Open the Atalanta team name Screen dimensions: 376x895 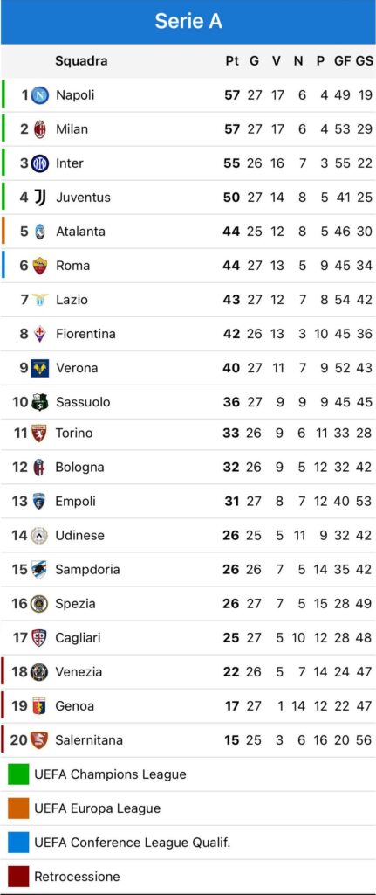coord(80,231)
